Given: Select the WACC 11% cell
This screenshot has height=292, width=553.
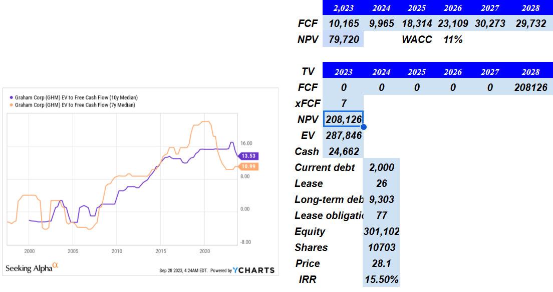Looking at the screenshot, I should pos(452,39).
